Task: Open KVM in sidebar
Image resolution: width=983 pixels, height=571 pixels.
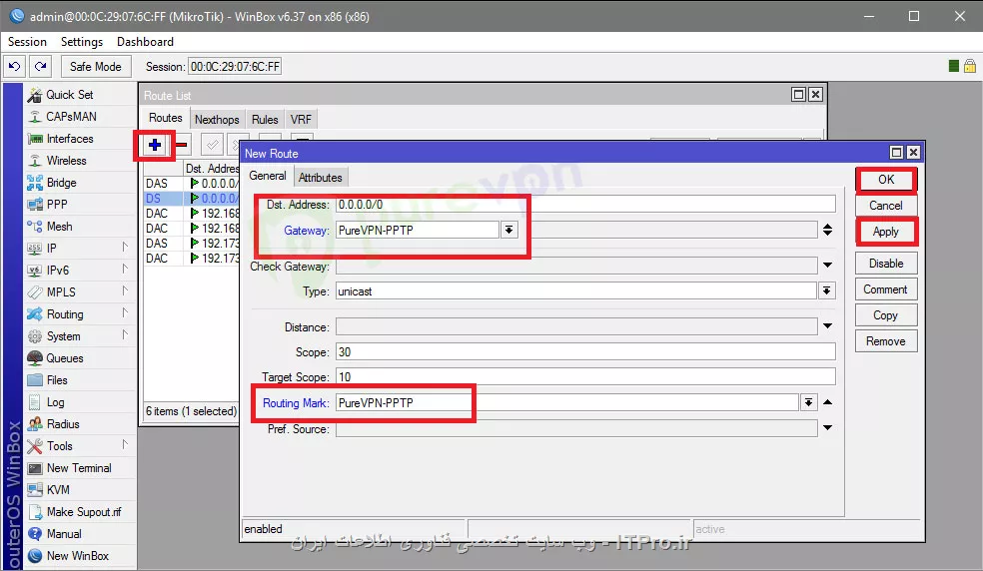Action: (58, 489)
